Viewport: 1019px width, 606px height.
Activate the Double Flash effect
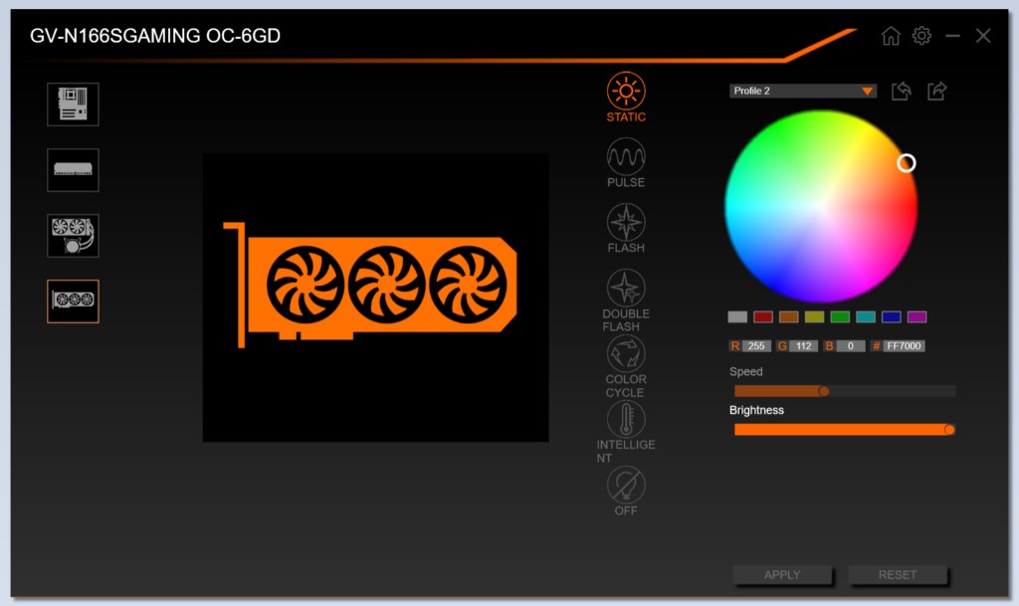pyautogui.click(x=626, y=288)
